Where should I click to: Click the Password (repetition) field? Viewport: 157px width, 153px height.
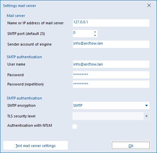[x=111, y=84]
